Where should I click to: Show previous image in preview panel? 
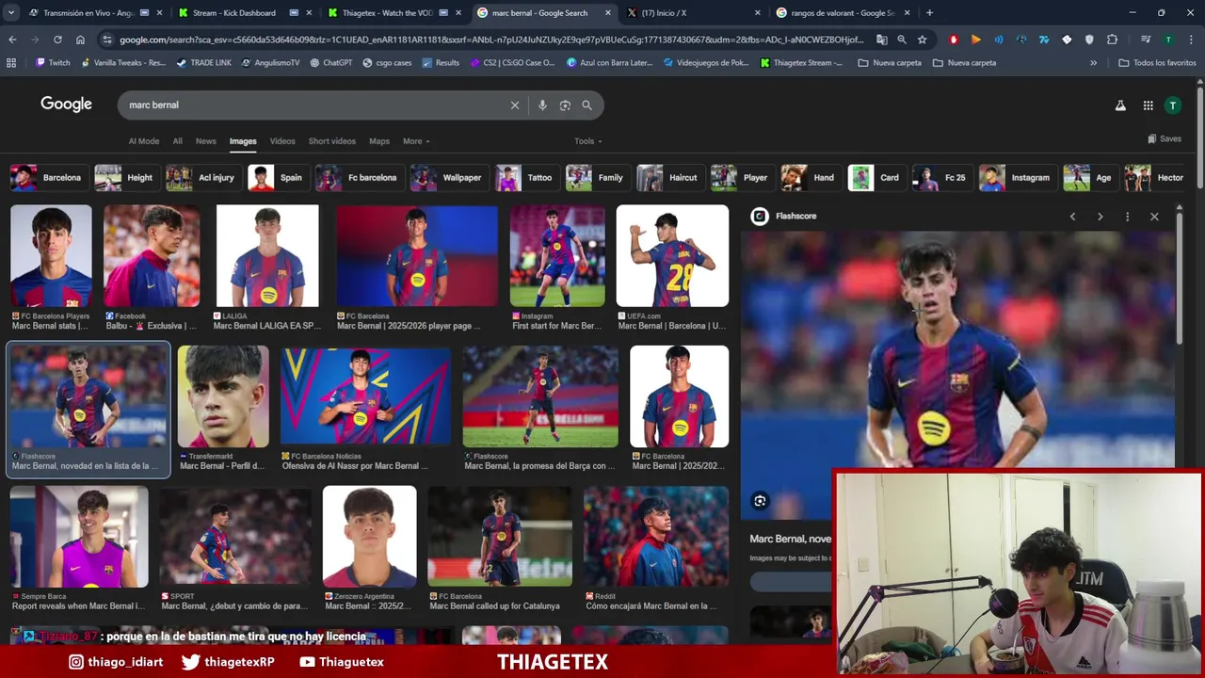(1072, 217)
